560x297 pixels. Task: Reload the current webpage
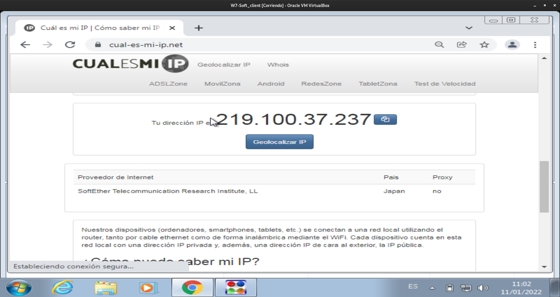point(70,44)
